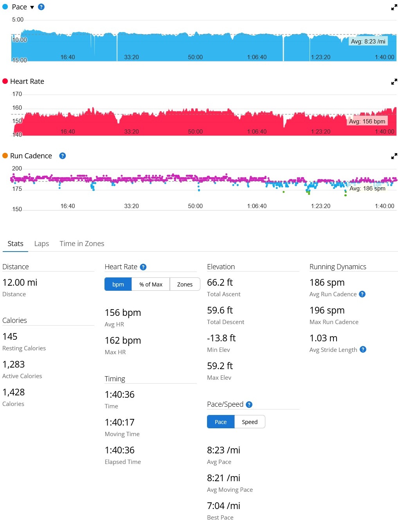Click the orange Run Cadence legend dot
Screen dimensions: 398x529
5,156
